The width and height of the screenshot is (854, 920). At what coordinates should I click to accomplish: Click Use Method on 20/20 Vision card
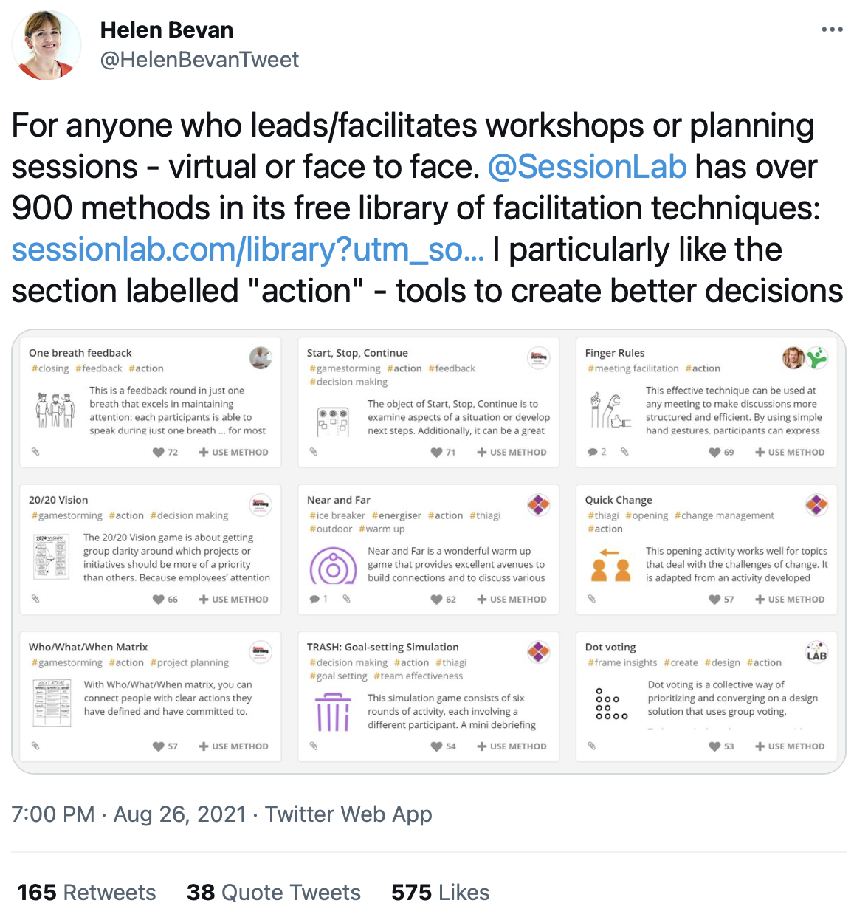233,599
